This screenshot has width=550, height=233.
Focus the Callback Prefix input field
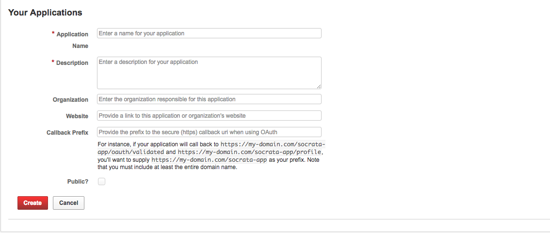(209, 132)
